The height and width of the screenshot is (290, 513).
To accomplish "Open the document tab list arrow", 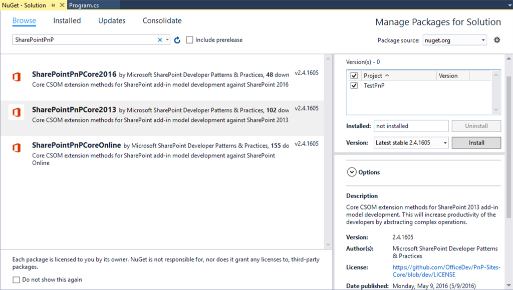I will [509, 4].
